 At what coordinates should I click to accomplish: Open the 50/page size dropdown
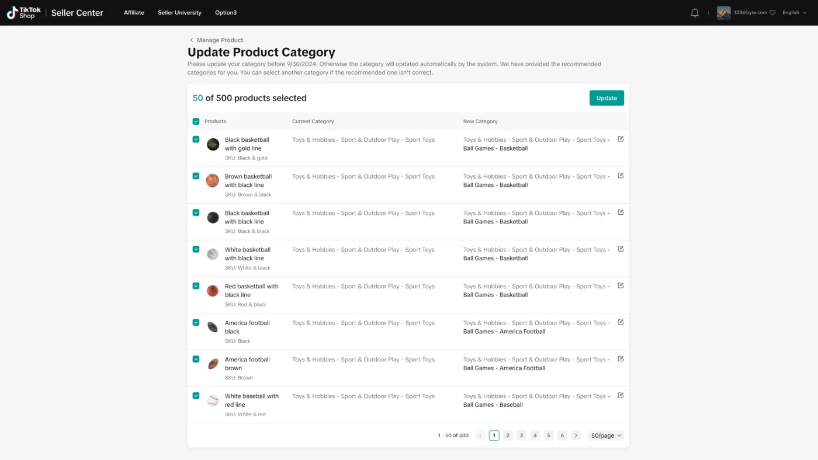pos(605,435)
